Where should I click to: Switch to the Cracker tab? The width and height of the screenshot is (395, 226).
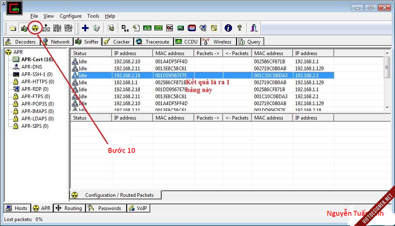pyautogui.click(x=118, y=42)
